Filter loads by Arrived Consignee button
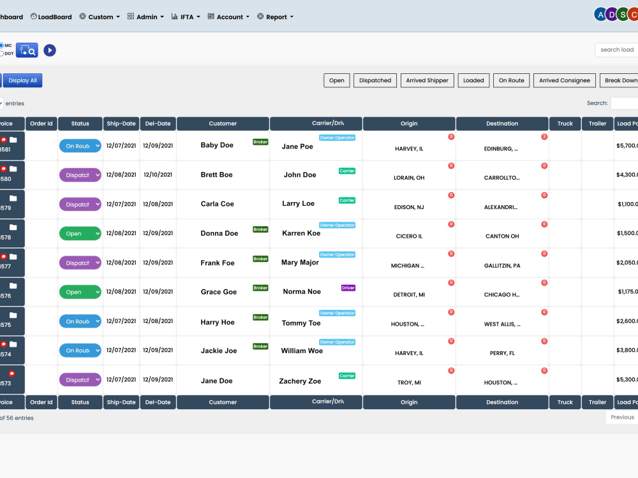The image size is (638, 478). coord(565,80)
